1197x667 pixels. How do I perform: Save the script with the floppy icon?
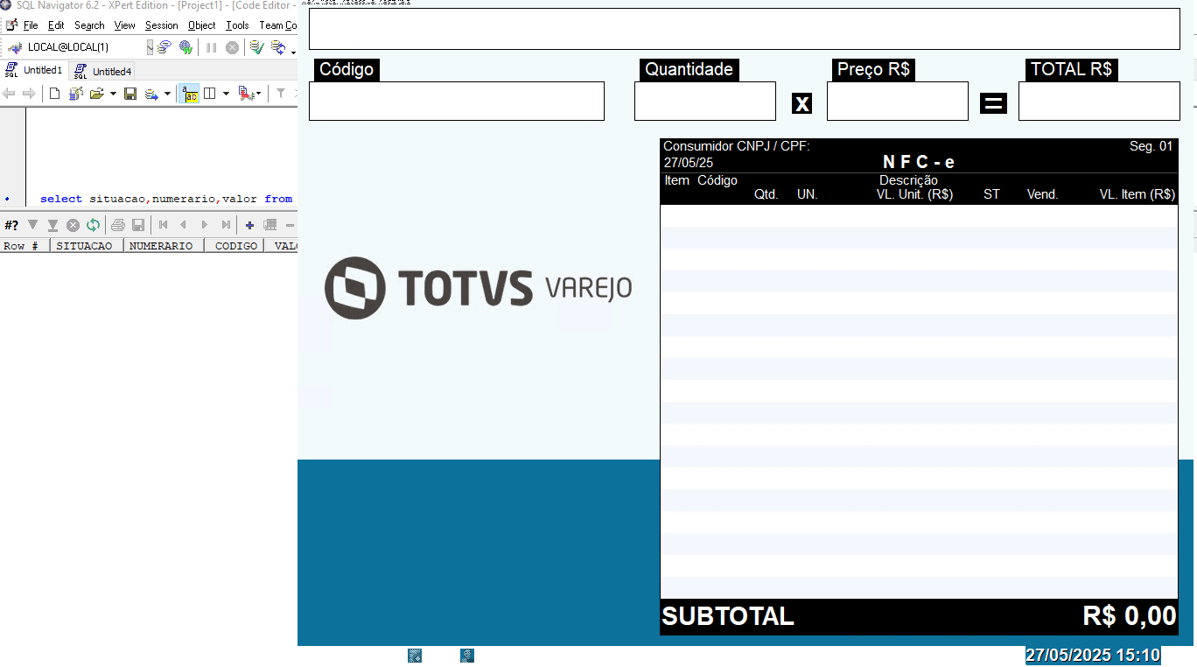pyautogui.click(x=130, y=94)
